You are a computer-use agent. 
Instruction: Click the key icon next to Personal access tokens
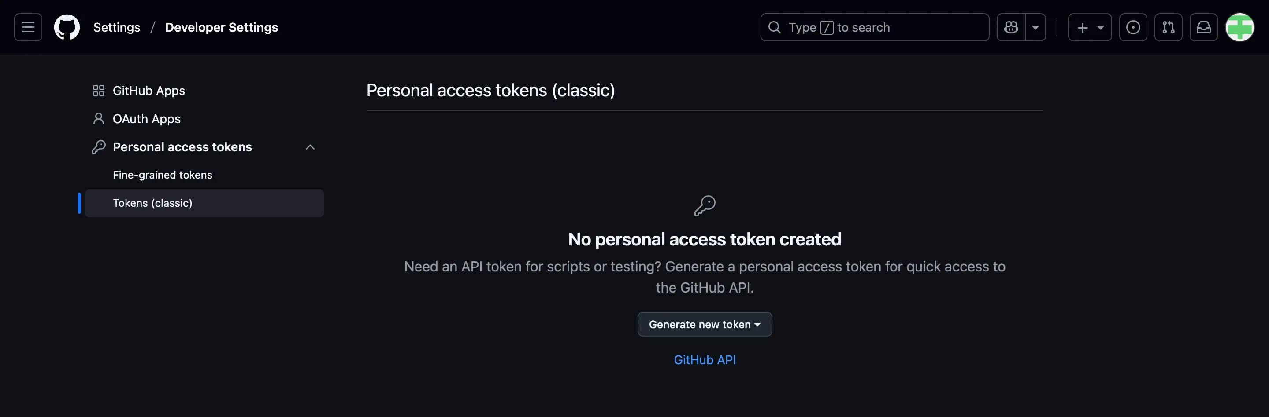[99, 146]
